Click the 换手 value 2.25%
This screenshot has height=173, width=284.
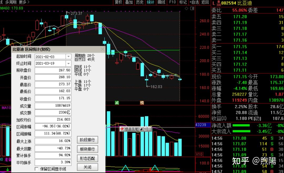click(241, 107)
